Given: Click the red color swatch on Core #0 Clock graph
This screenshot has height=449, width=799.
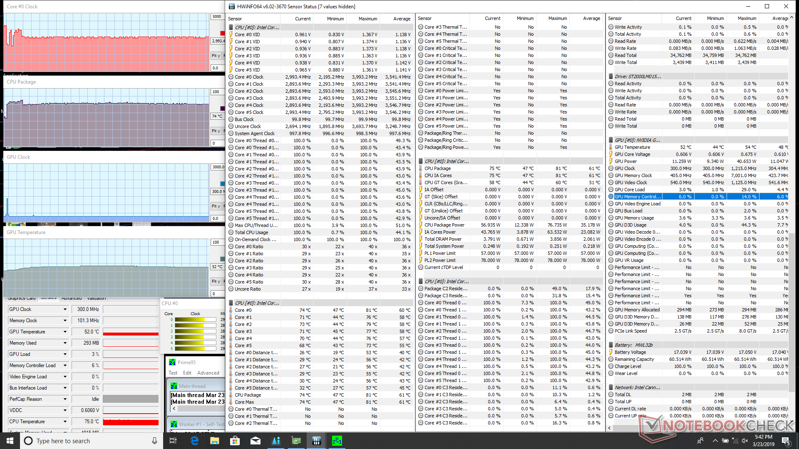Looking at the screenshot, I should [222, 33].
